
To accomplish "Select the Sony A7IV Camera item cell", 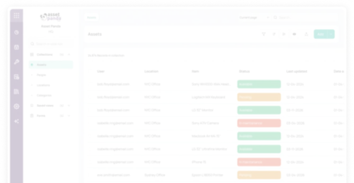I will tap(205, 123).
